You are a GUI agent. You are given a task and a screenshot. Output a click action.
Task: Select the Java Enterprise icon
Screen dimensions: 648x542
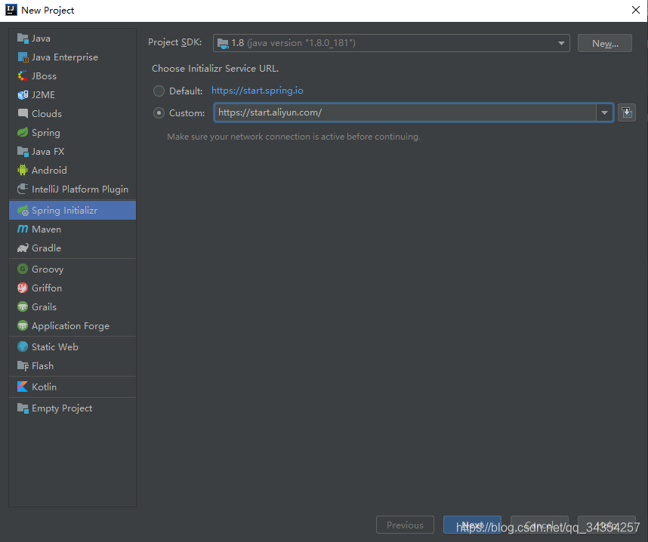[23, 57]
